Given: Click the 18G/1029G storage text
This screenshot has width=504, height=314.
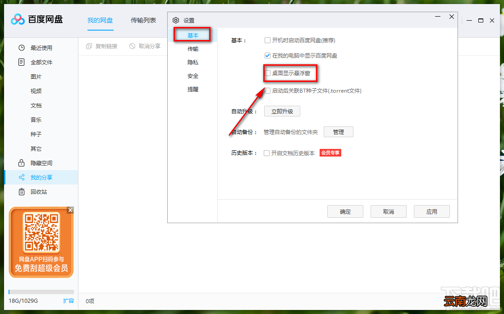Looking at the screenshot, I should coord(23,301).
